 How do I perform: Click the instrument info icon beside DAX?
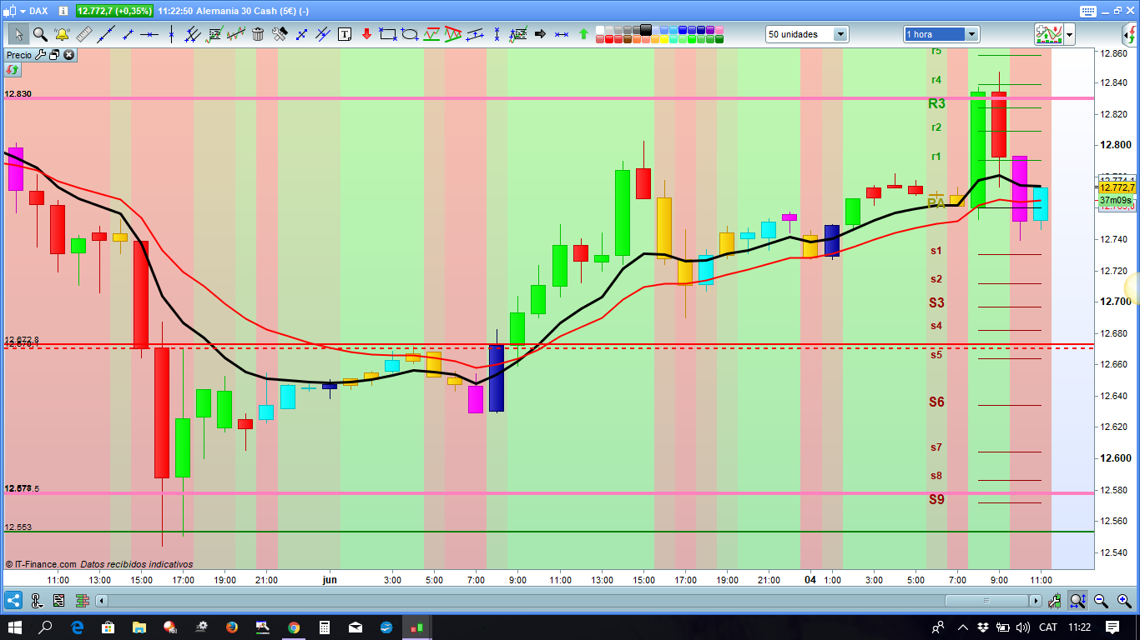(x=63, y=11)
